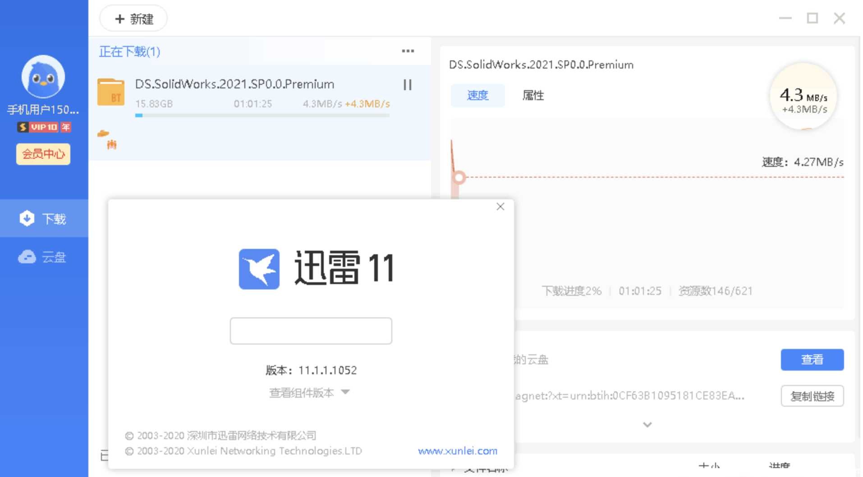Click the 下载进度2% status text
The image size is (863, 477).
(x=571, y=291)
